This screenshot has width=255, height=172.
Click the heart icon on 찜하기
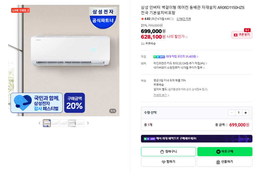[164, 162]
